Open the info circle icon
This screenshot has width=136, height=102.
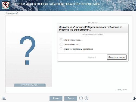(86, 98)
